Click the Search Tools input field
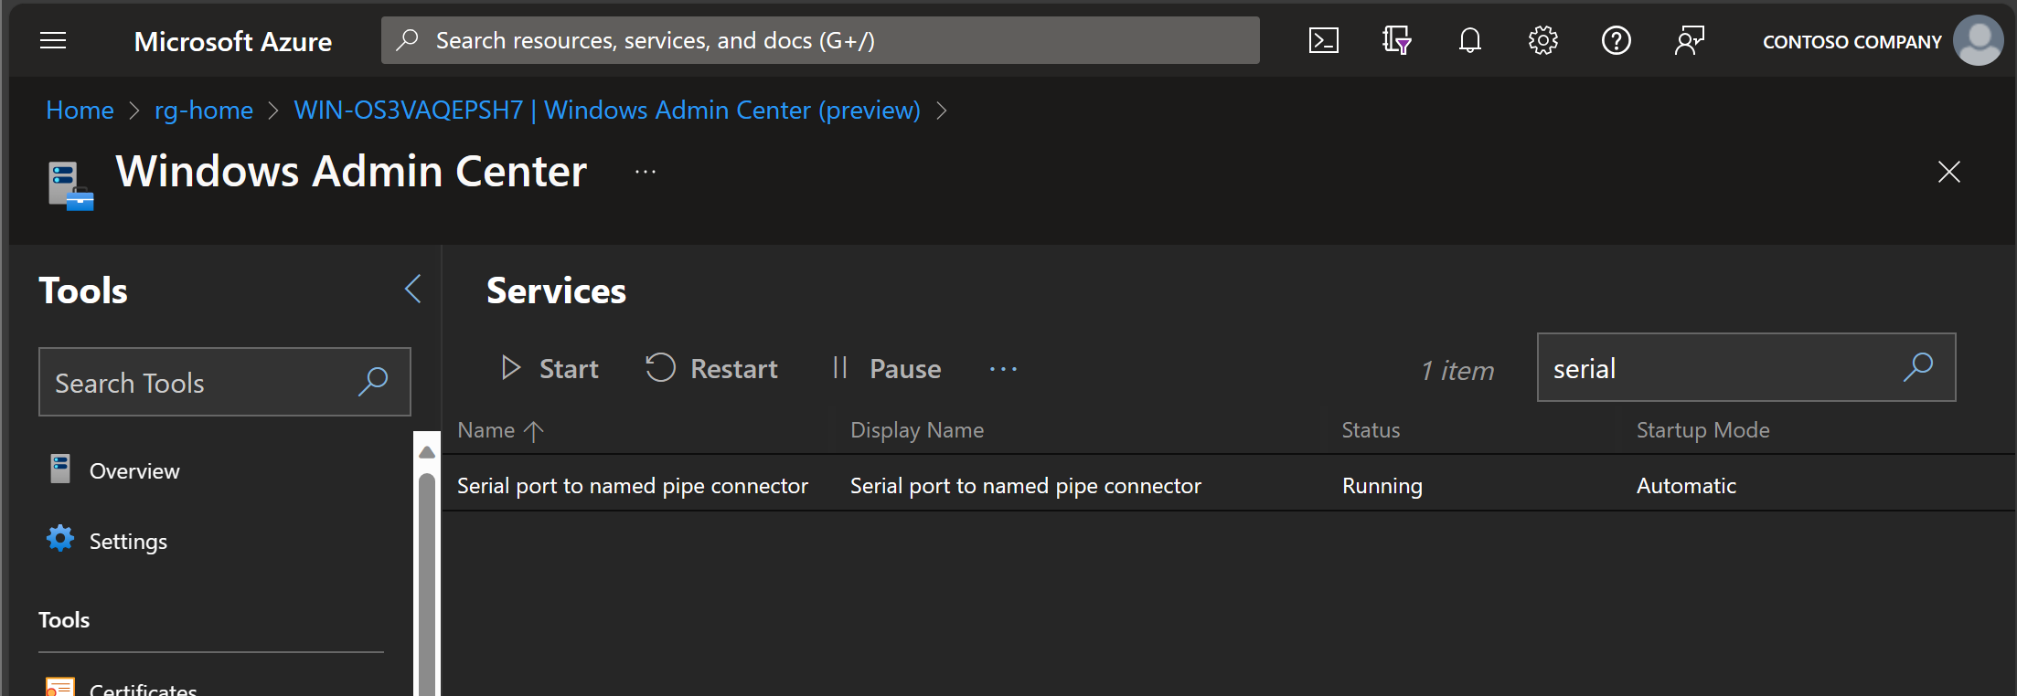This screenshot has height=696, width=2017. click(224, 382)
